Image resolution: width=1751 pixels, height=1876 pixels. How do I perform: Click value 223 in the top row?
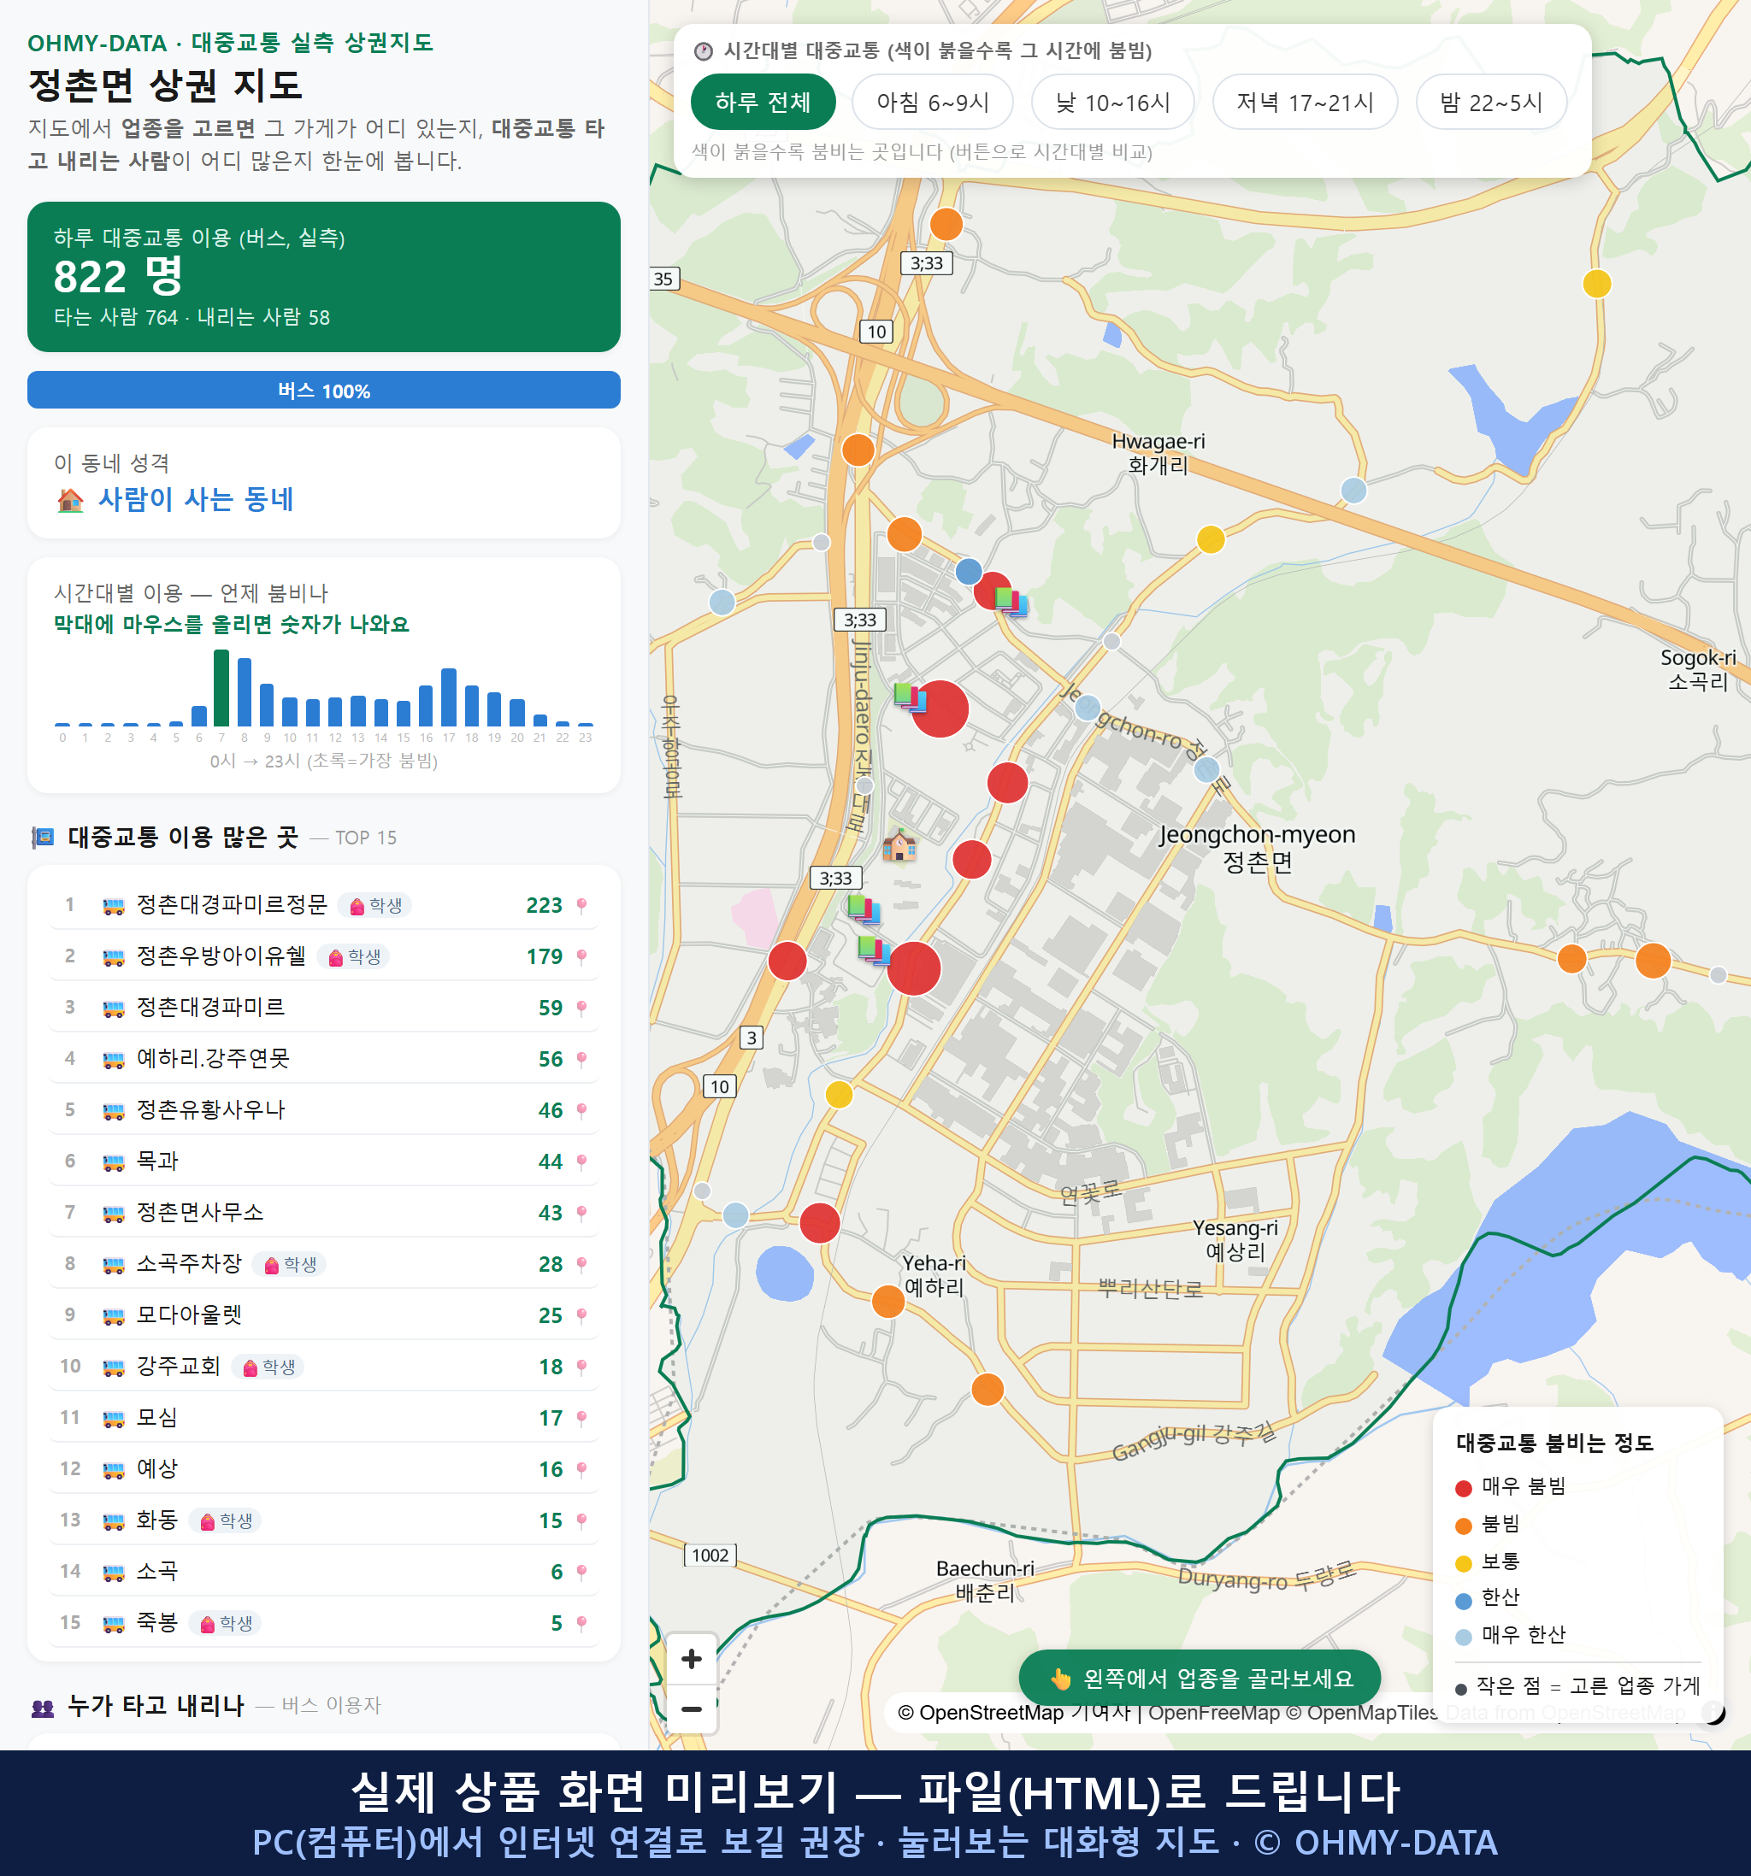pos(544,905)
